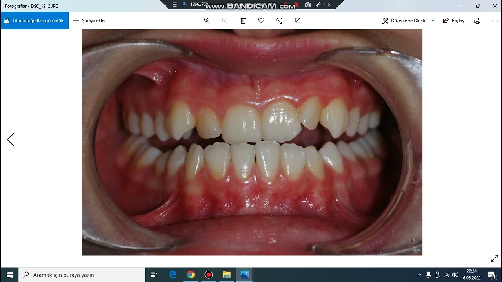Image resolution: width=502 pixels, height=282 pixels.
Task: Delete the photo with the trash icon
Action: click(243, 21)
